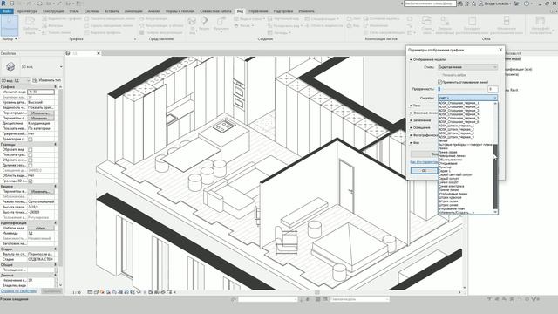
Task: Open the 3D вид: 1Д instance dropdown
Action: 16,80
